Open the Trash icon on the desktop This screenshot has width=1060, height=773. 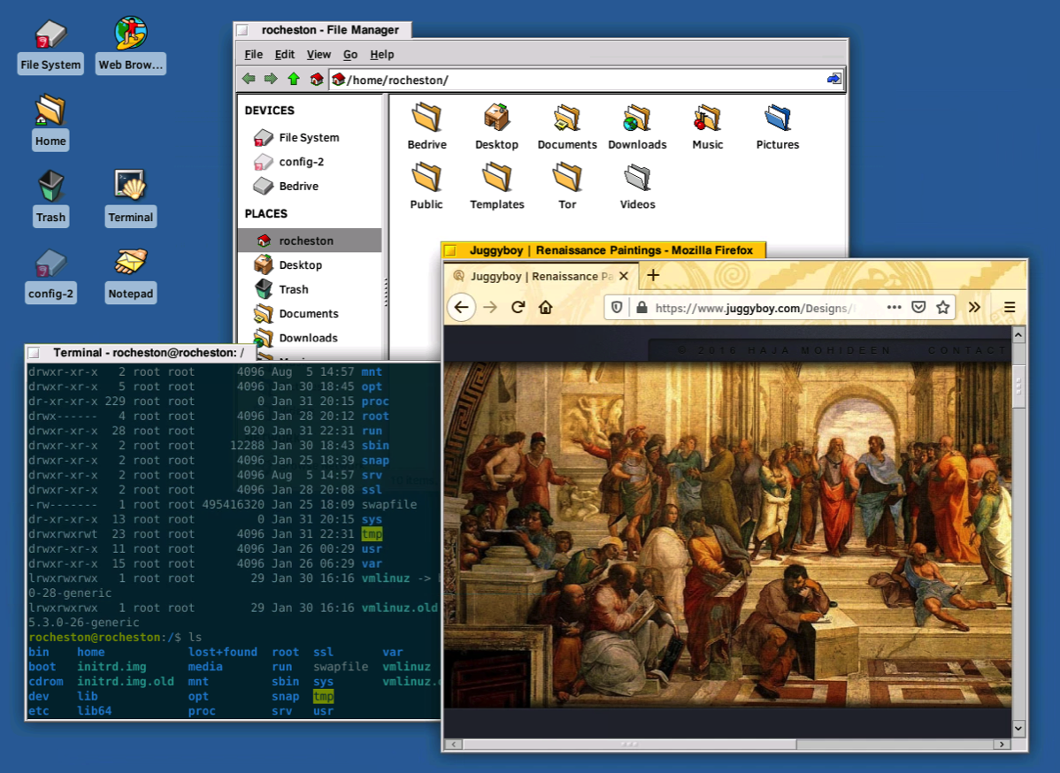[x=50, y=188]
